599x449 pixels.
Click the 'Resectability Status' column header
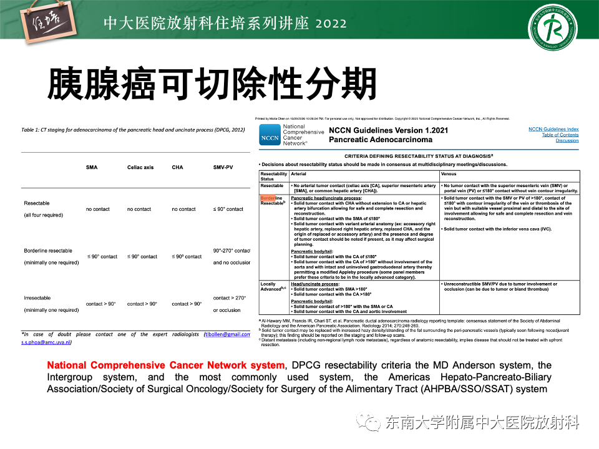273,176
